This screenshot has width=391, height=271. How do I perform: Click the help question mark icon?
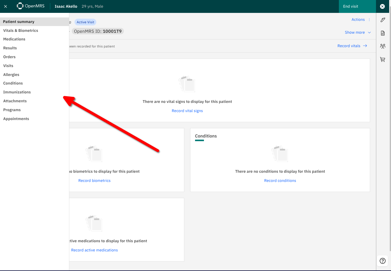382,261
